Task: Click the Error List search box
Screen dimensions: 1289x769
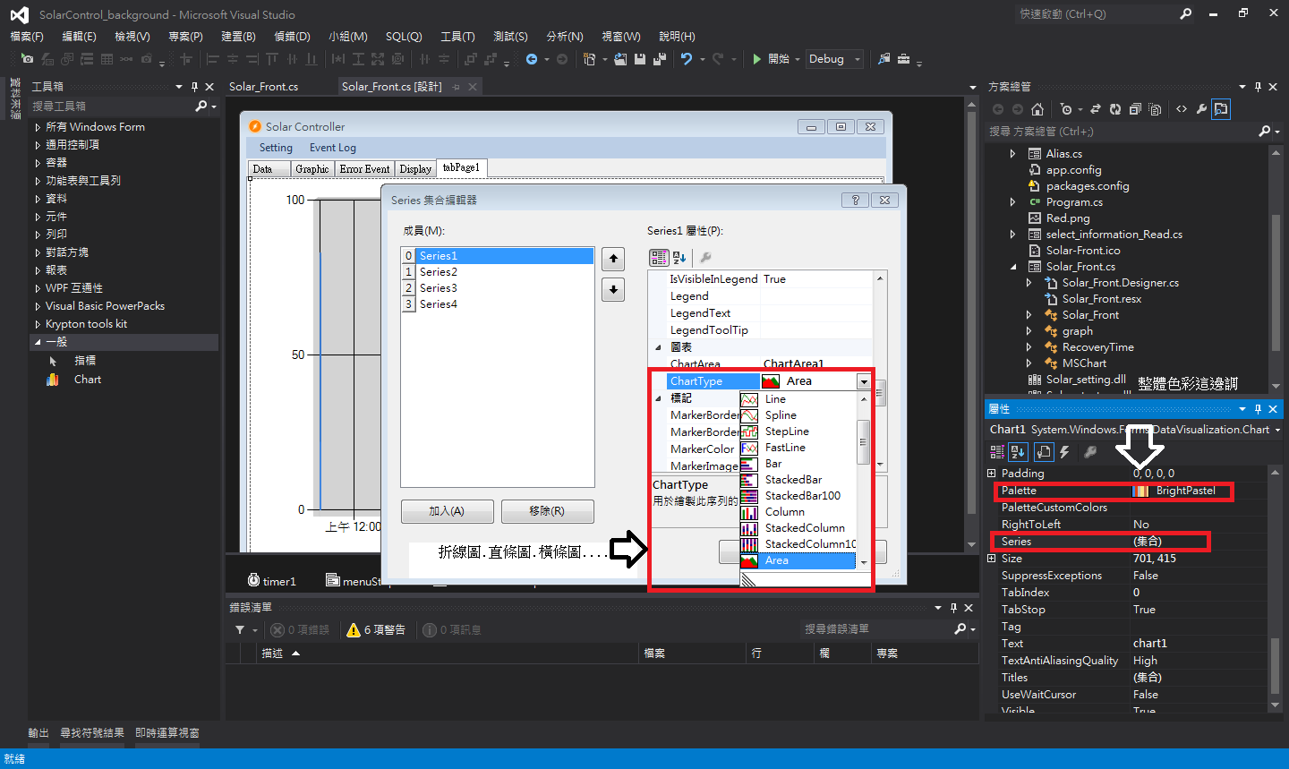Action: coord(877,629)
